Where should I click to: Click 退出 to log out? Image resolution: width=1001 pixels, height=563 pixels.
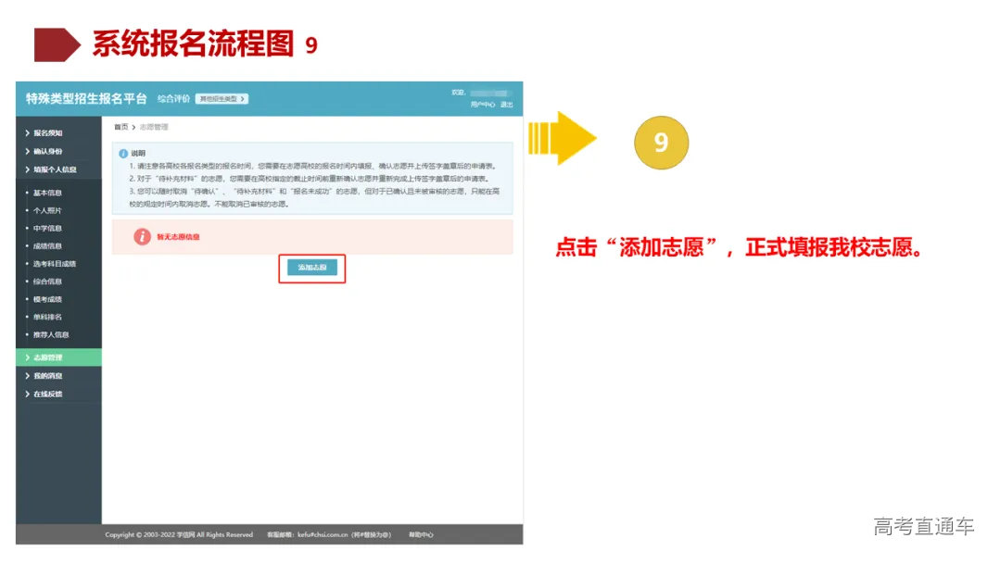(x=508, y=105)
